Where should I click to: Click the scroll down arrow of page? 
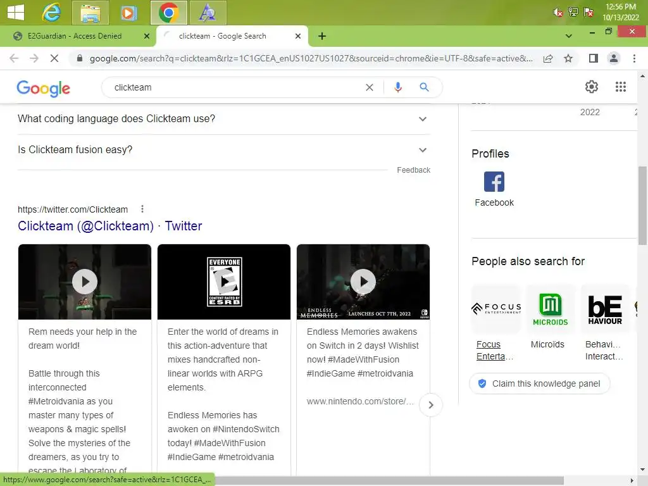click(642, 470)
